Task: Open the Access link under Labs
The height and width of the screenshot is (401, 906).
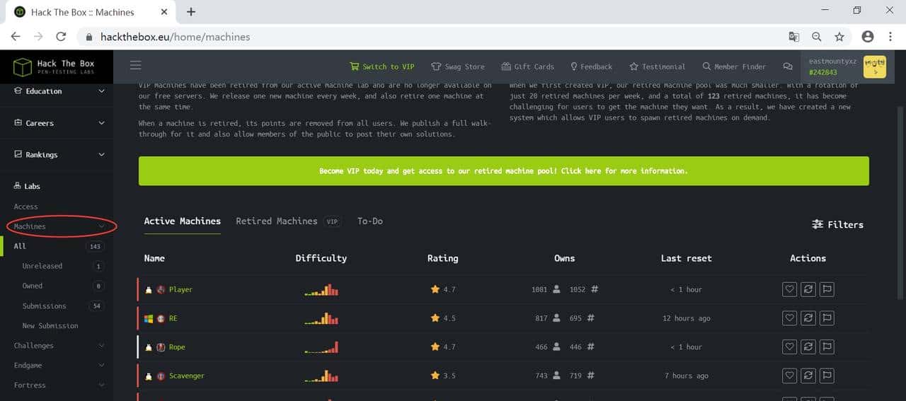Action: [25, 207]
